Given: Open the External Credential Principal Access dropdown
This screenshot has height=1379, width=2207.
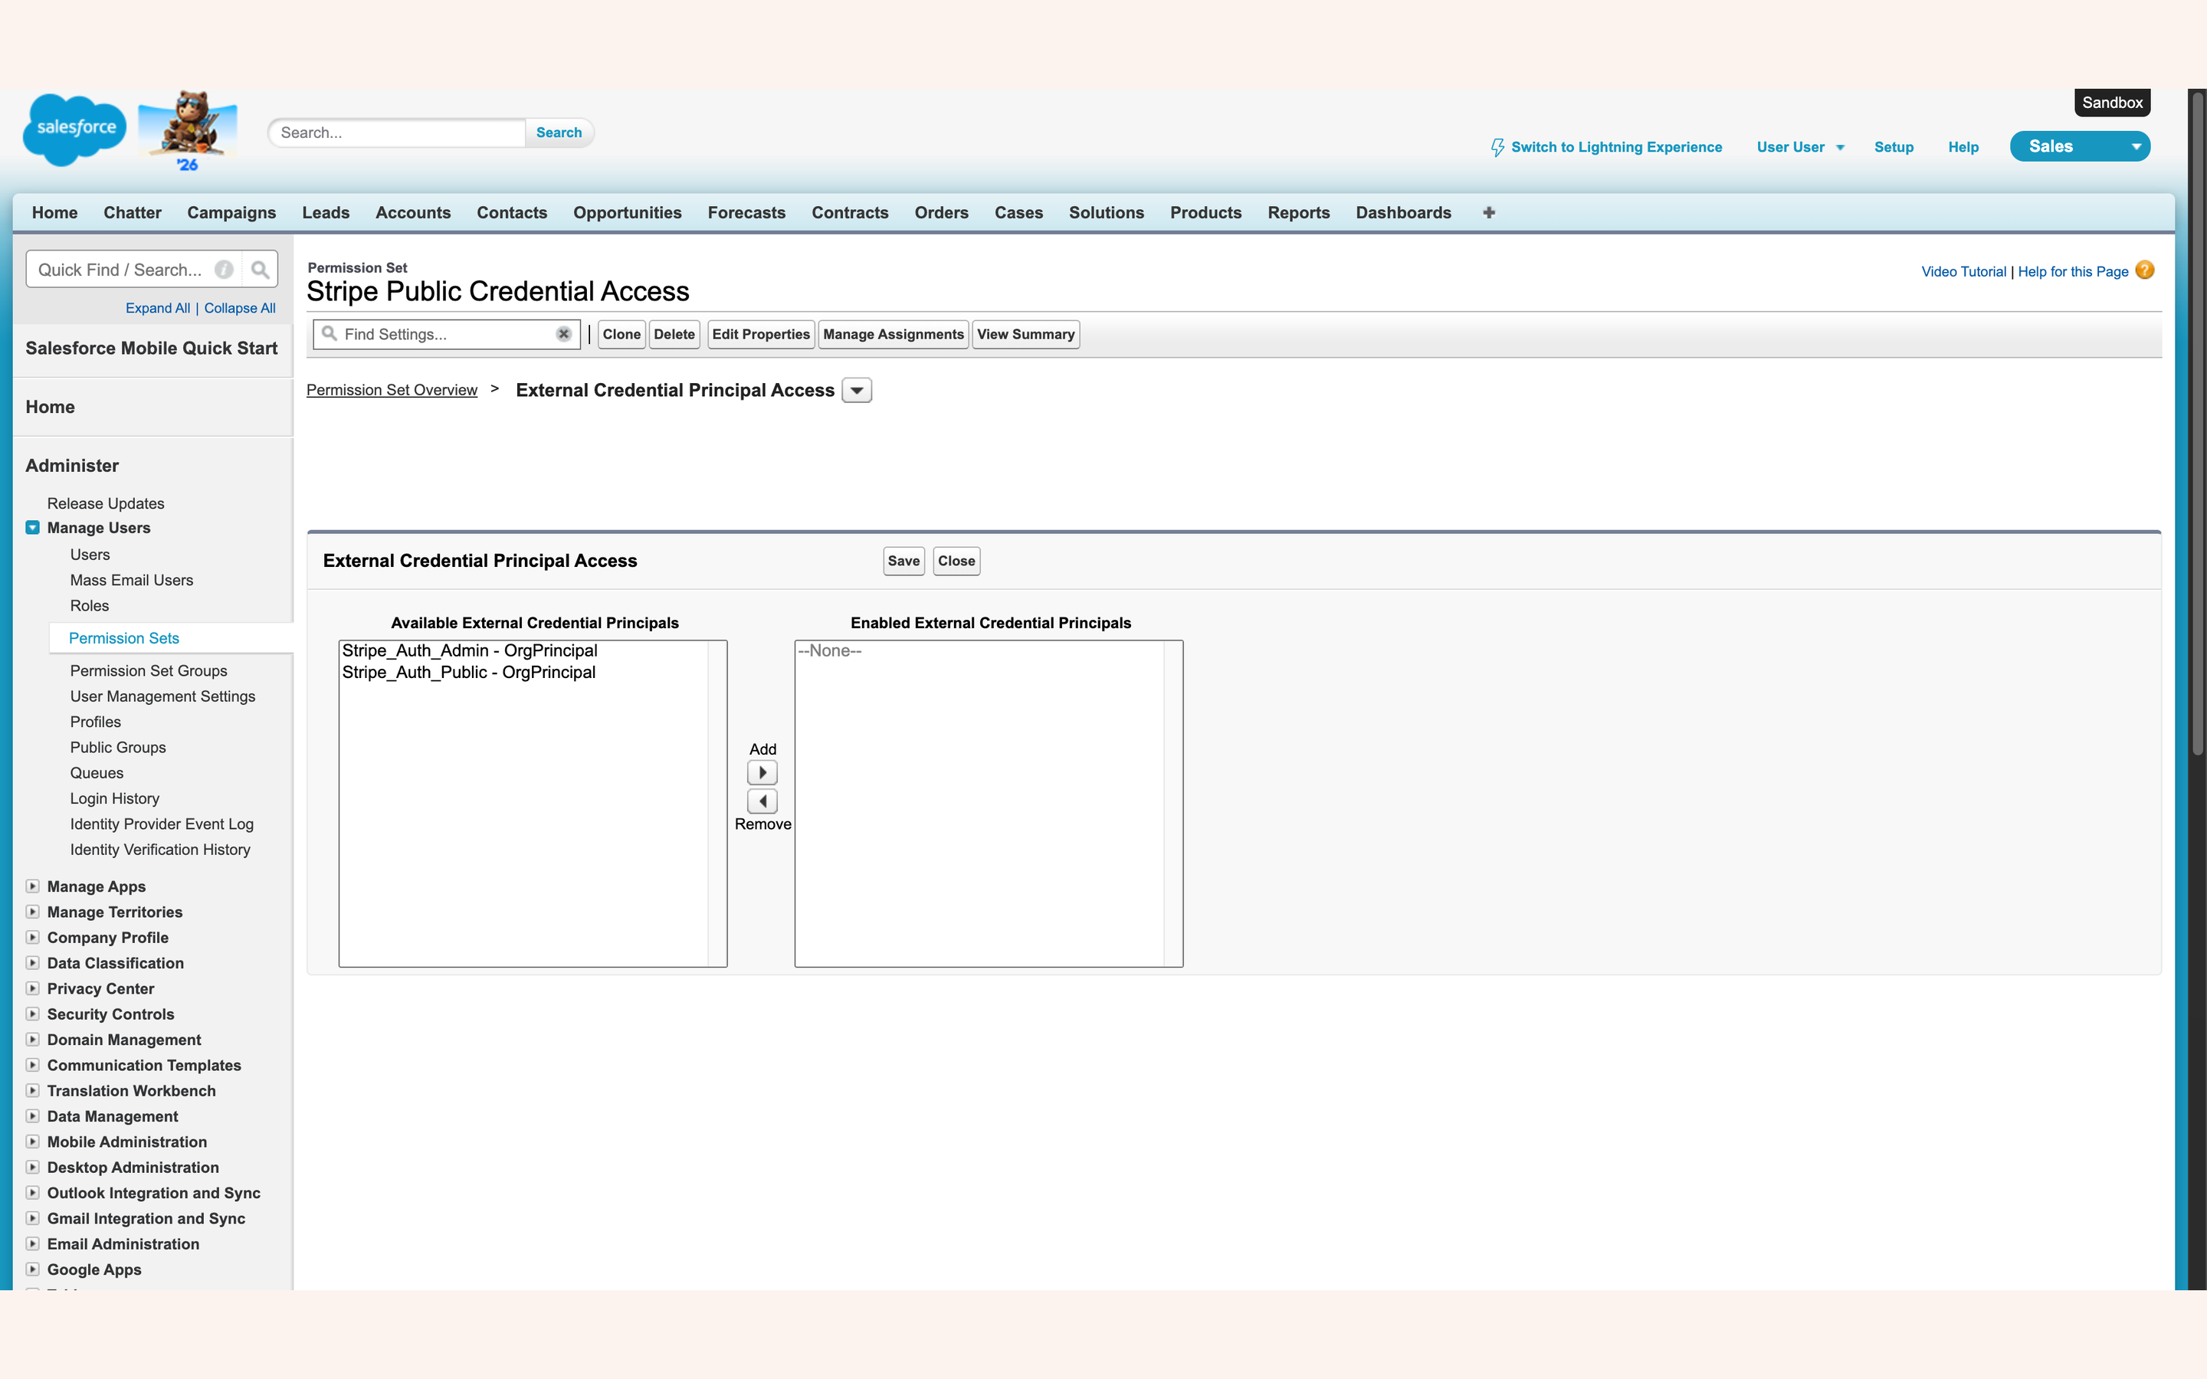Looking at the screenshot, I should pyautogui.click(x=856, y=391).
